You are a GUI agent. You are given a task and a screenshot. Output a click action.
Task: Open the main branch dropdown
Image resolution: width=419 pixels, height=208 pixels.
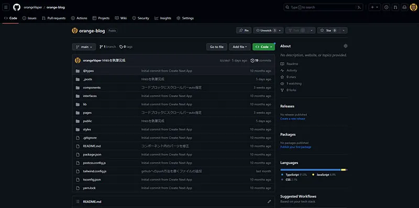pos(84,47)
